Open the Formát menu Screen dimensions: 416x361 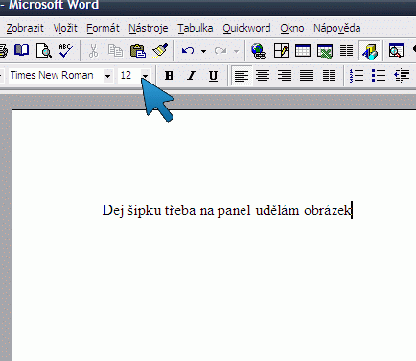pos(103,28)
